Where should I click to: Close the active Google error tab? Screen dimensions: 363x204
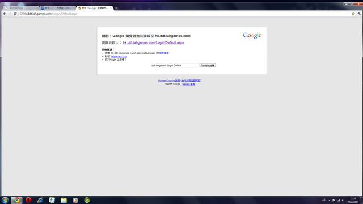(x=111, y=8)
